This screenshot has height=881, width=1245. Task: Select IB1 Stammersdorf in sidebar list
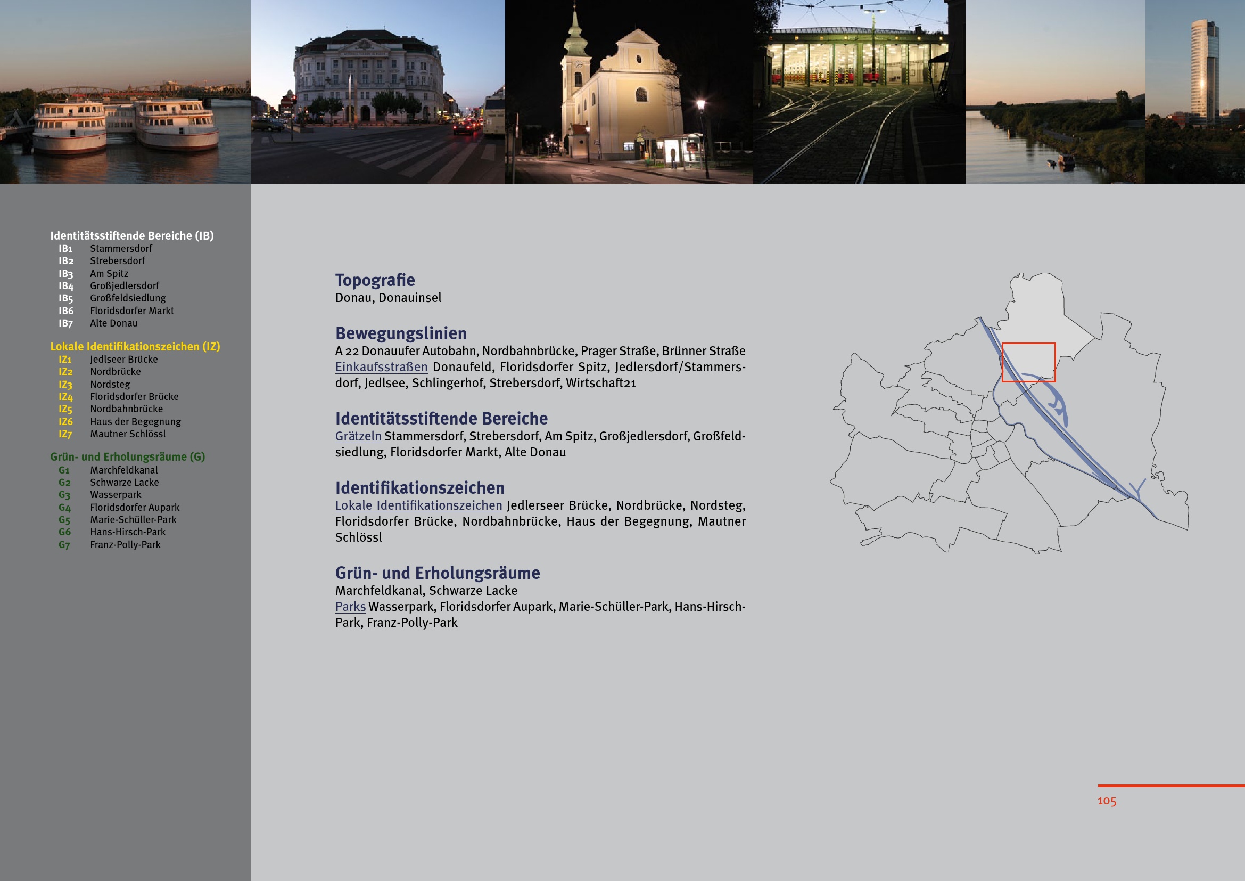click(120, 248)
